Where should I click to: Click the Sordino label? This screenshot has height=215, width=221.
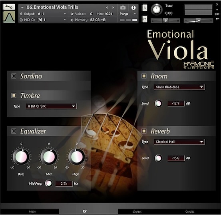[x=31, y=76]
